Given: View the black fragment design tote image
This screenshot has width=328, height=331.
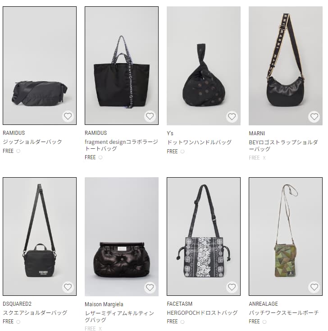Looking at the screenshot, I should pyautogui.click(x=122, y=66).
